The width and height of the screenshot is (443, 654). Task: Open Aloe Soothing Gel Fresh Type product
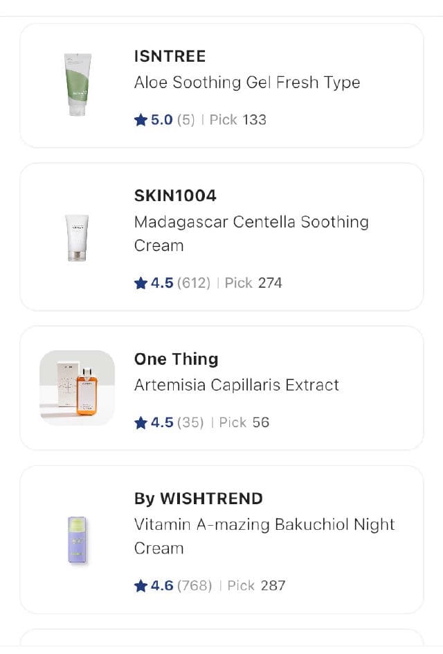click(x=247, y=83)
